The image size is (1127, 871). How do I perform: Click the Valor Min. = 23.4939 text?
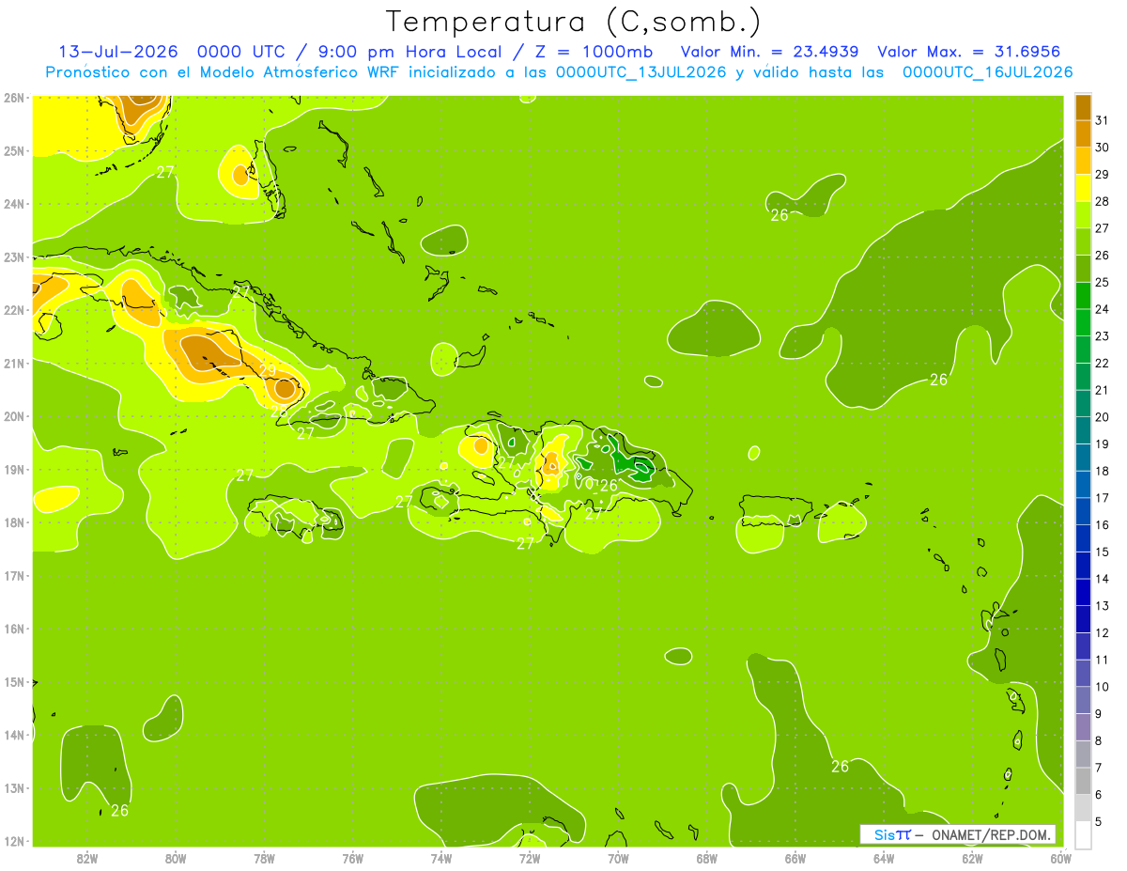click(x=773, y=52)
